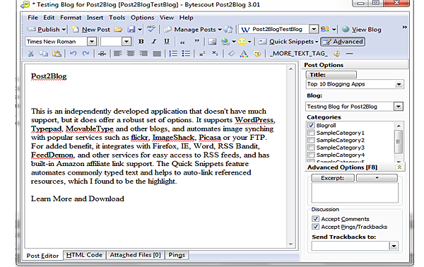Apply italic with the I icon

tap(154, 42)
